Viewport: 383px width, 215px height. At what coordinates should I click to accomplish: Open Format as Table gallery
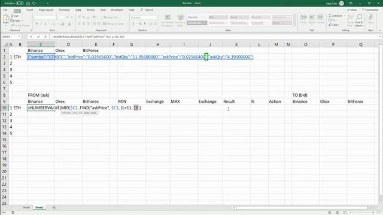[180, 20]
